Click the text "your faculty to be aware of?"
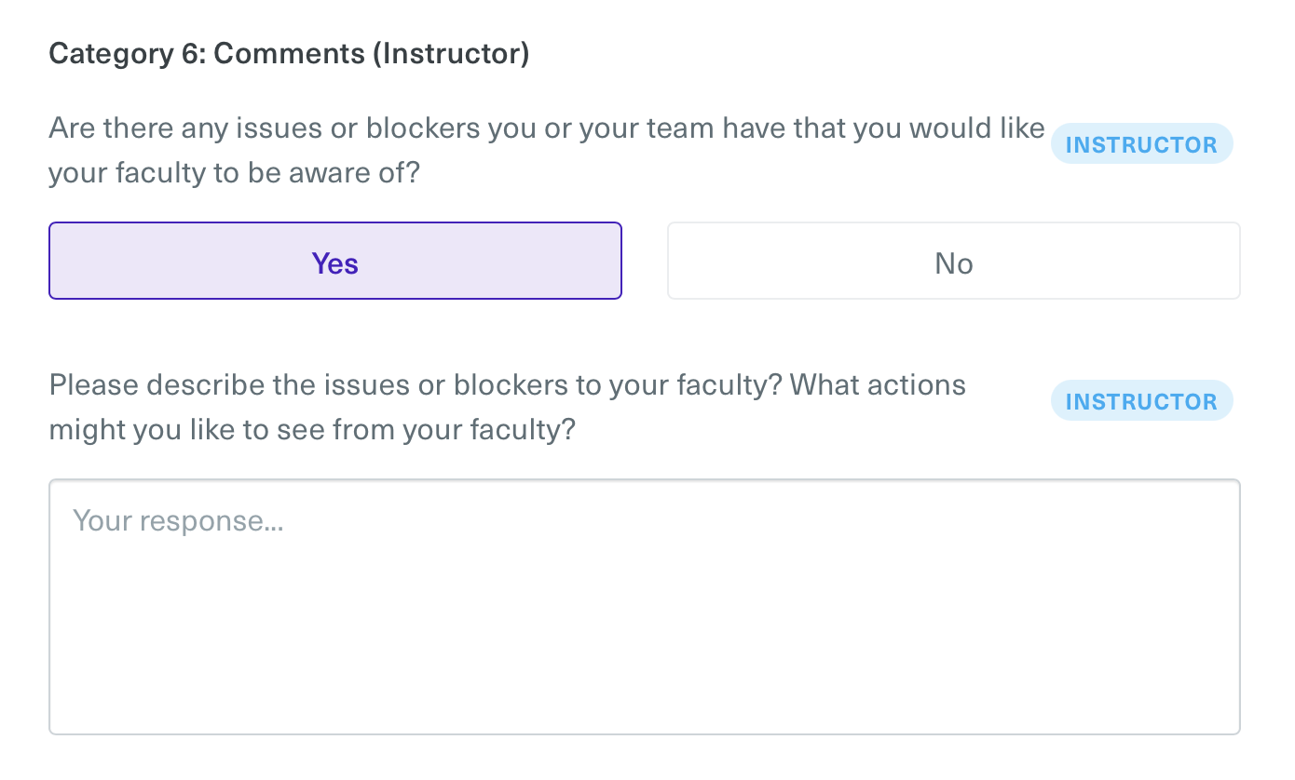 point(235,173)
